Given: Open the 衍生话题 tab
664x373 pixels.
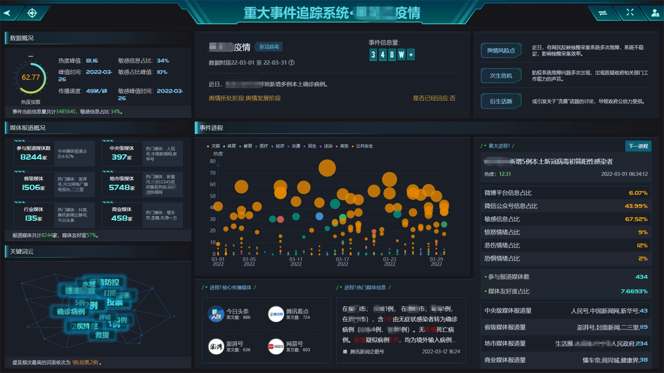Looking at the screenshot, I should [501, 101].
